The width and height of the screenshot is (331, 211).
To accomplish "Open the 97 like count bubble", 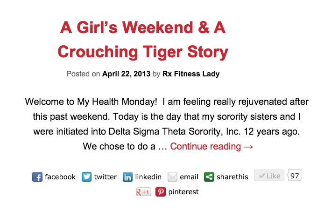I will (295, 175).
